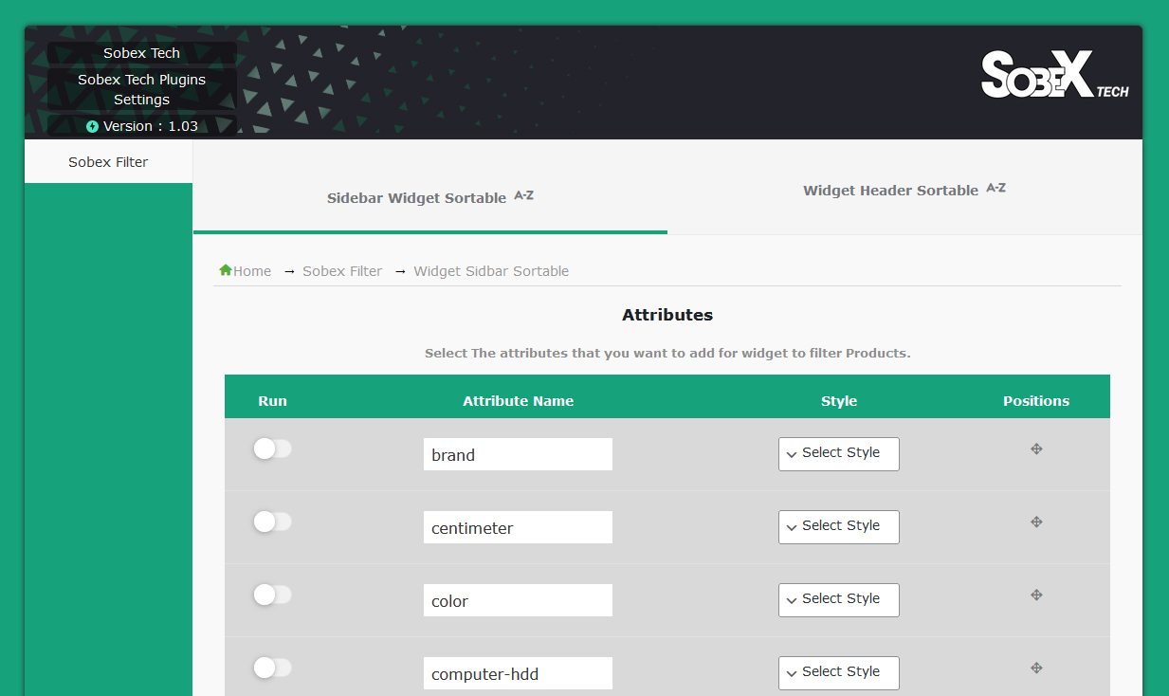Click the computer-hdd attribute name field

(518, 674)
